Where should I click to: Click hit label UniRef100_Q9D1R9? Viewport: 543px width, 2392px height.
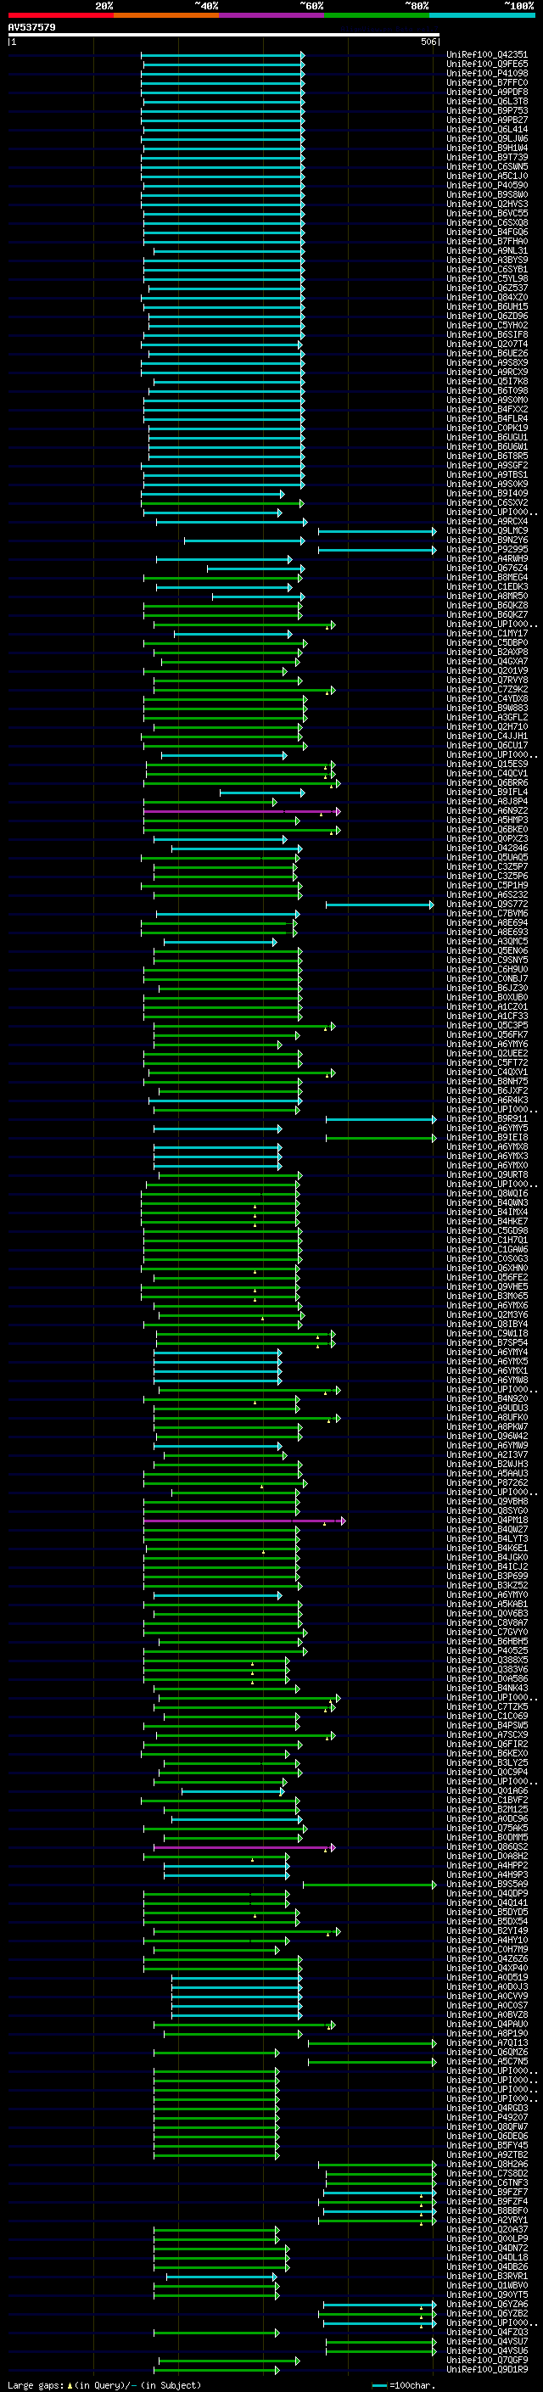click(x=487, y=2370)
